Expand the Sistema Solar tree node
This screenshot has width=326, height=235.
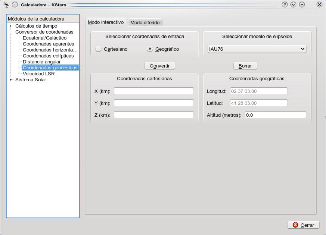tap(11, 79)
